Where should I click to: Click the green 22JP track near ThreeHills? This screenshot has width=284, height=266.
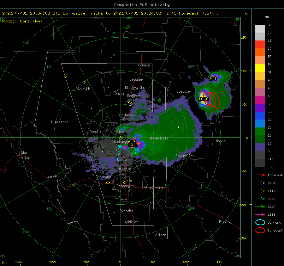(134, 152)
